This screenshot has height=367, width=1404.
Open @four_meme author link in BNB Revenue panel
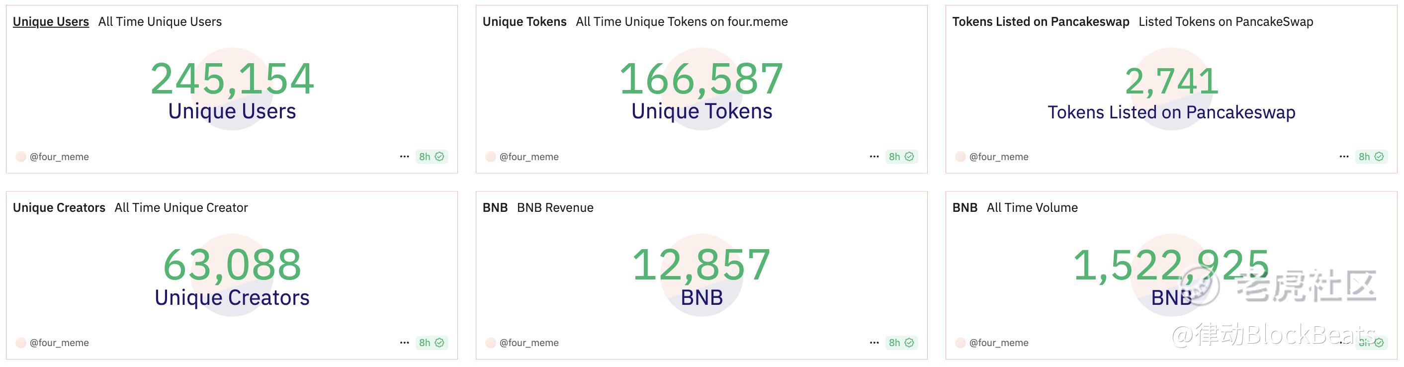coord(528,343)
